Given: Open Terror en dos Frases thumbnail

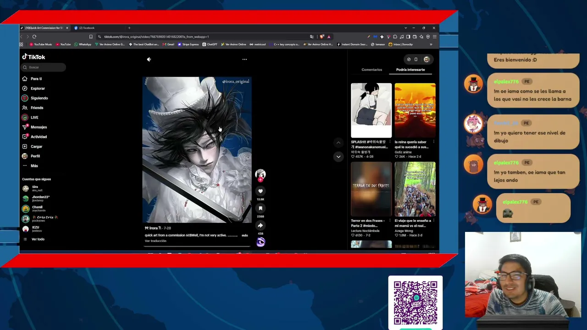Looking at the screenshot, I should [371, 189].
